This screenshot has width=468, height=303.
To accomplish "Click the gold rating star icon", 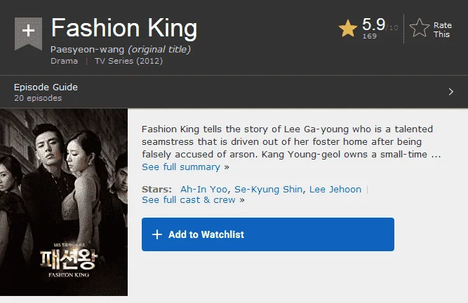I will coord(348,29).
